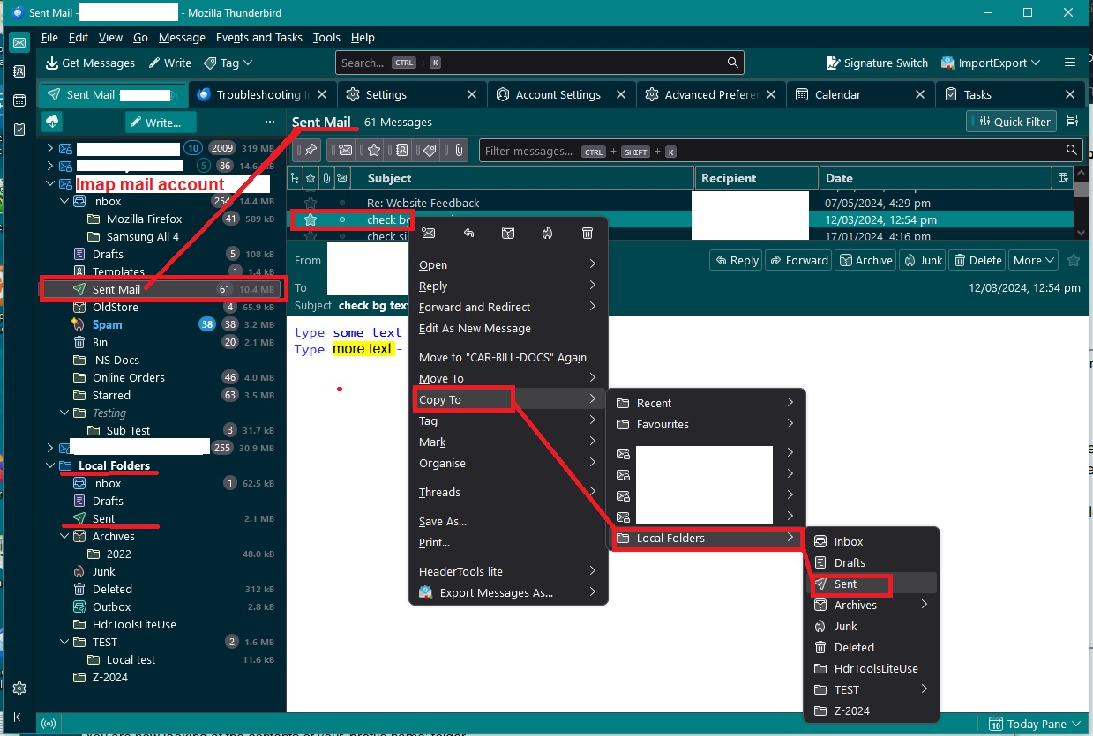Viewport: 1093px width, 736px height.
Task: Click the Delete button in message header
Action: [977, 260]
